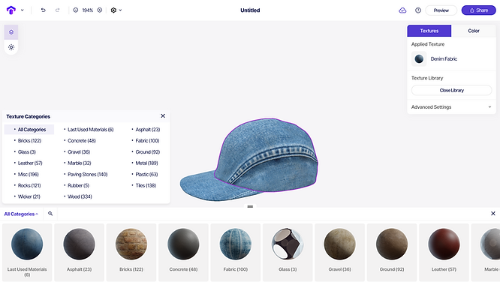
Task: Expand the view settings dropdown chevron
Action: pyautogui.click(x=121, y=10)
